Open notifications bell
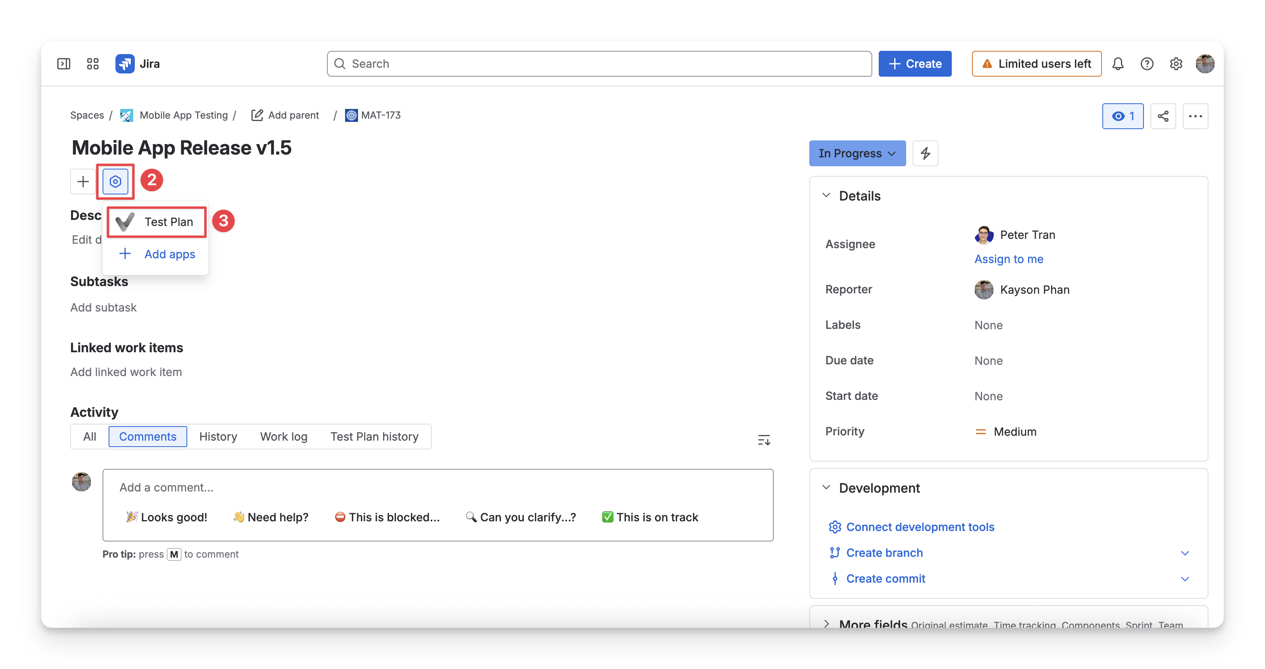 tap(1118, 64)
